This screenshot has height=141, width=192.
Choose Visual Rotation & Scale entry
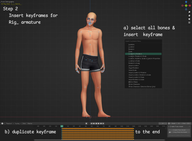click(x=143, y=79)
